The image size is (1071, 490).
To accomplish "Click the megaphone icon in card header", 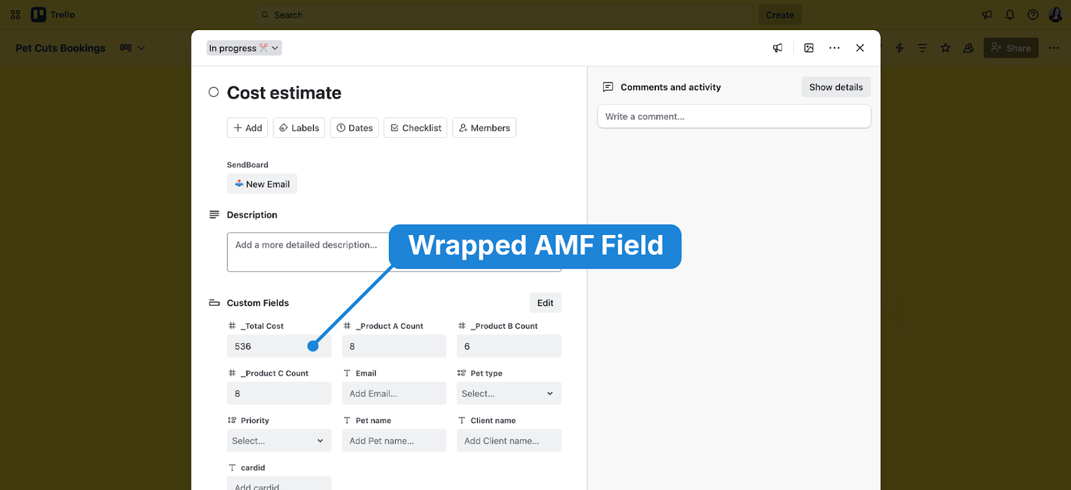I will click(x=778, y=48).
